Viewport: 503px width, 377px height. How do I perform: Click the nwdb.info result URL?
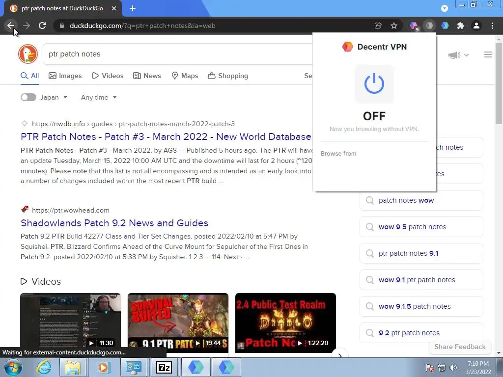(133, 124)
